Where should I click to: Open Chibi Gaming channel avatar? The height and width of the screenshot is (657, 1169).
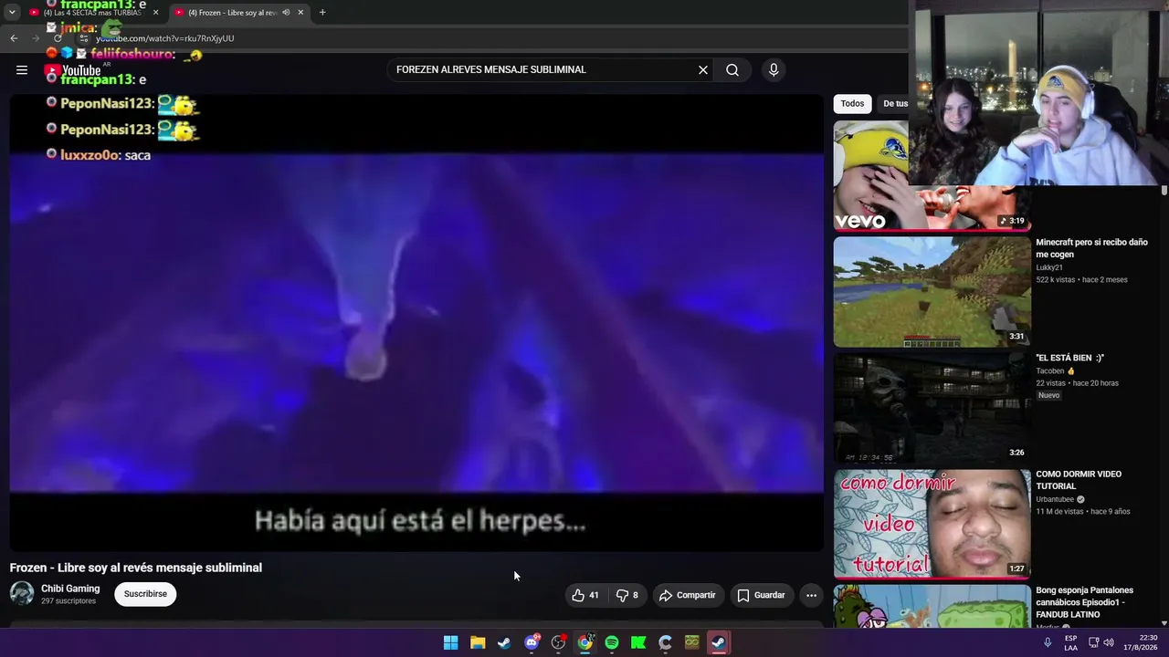pos(22,594)
